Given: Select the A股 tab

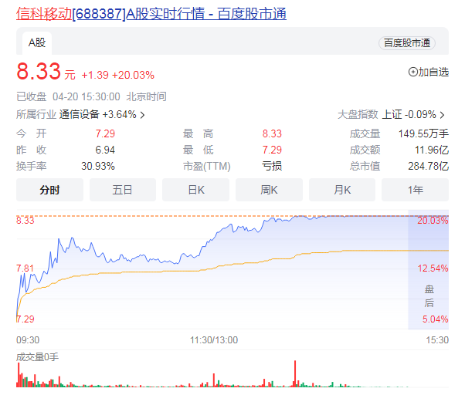Looking at the screenshot, I should pyautogui.click(x=37, y=43).
